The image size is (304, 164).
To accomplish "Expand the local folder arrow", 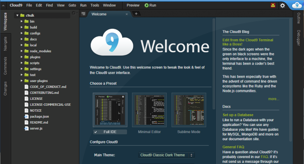I will tap(21, 45).
